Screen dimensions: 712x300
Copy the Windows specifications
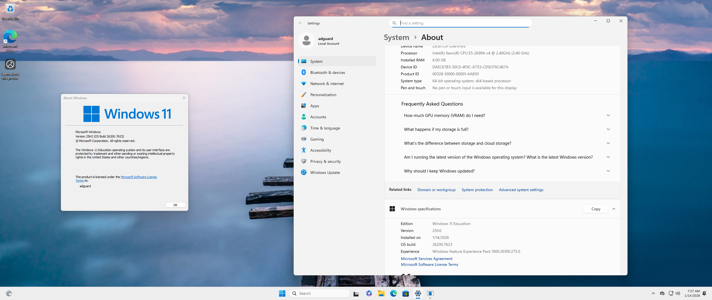(595, 209)
